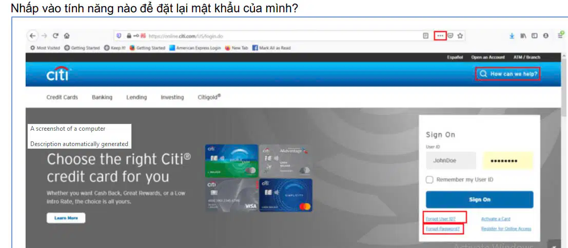The image size is (568, 248).
Task: Open the first Getting Started bookmark
Action: point(82,48)
